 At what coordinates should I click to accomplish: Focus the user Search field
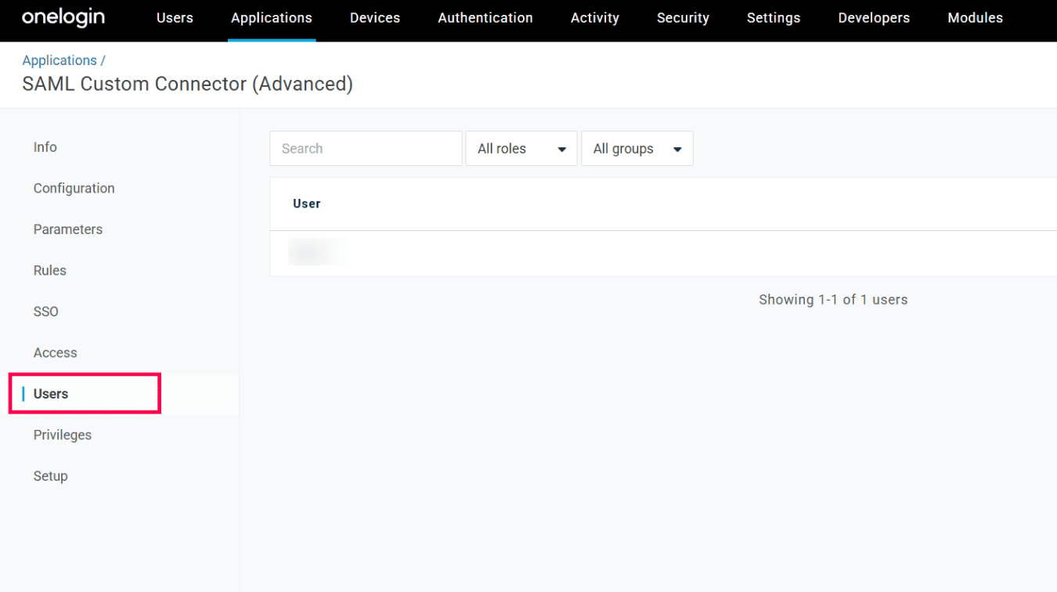[366, 148]
